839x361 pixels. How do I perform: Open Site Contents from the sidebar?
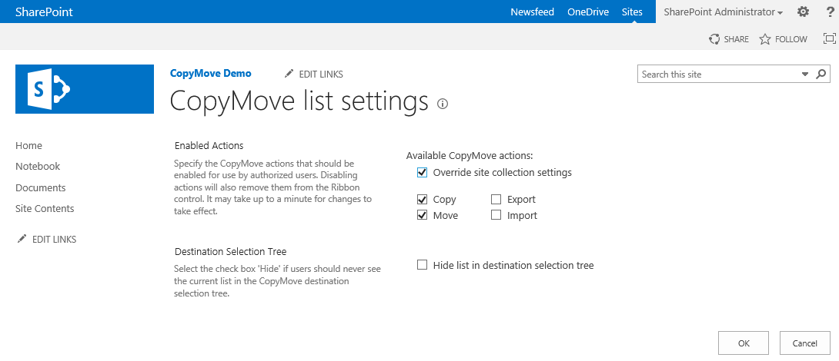(x=45, y=208)
